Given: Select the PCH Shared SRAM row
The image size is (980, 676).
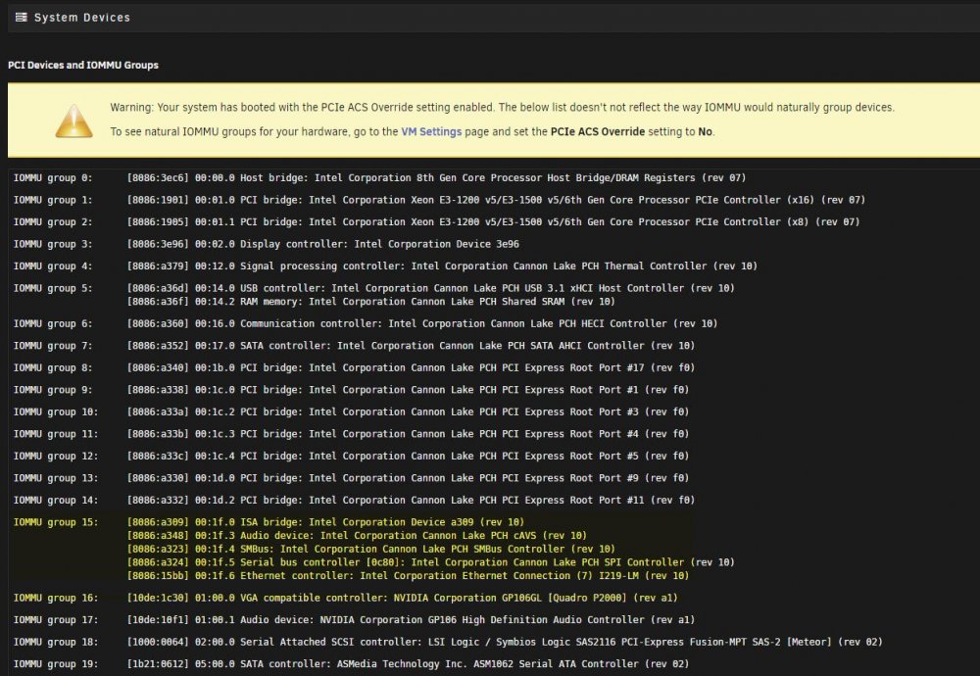Looking at the screenshot, I should click(371, 302).
